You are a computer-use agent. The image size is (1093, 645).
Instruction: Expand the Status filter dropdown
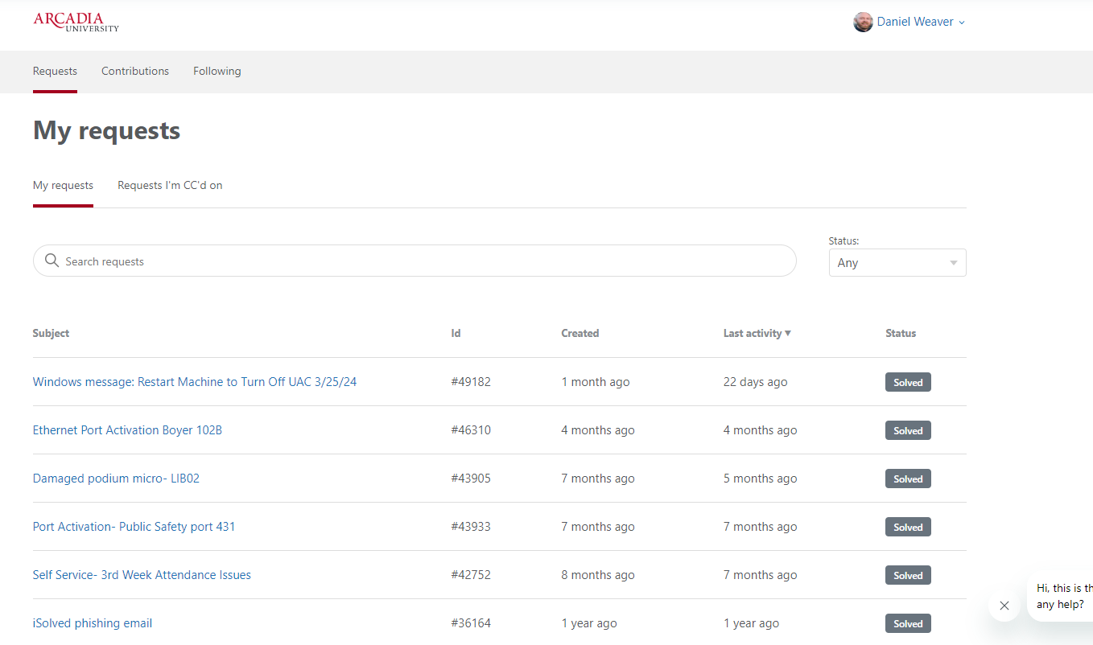coord(897,263)
